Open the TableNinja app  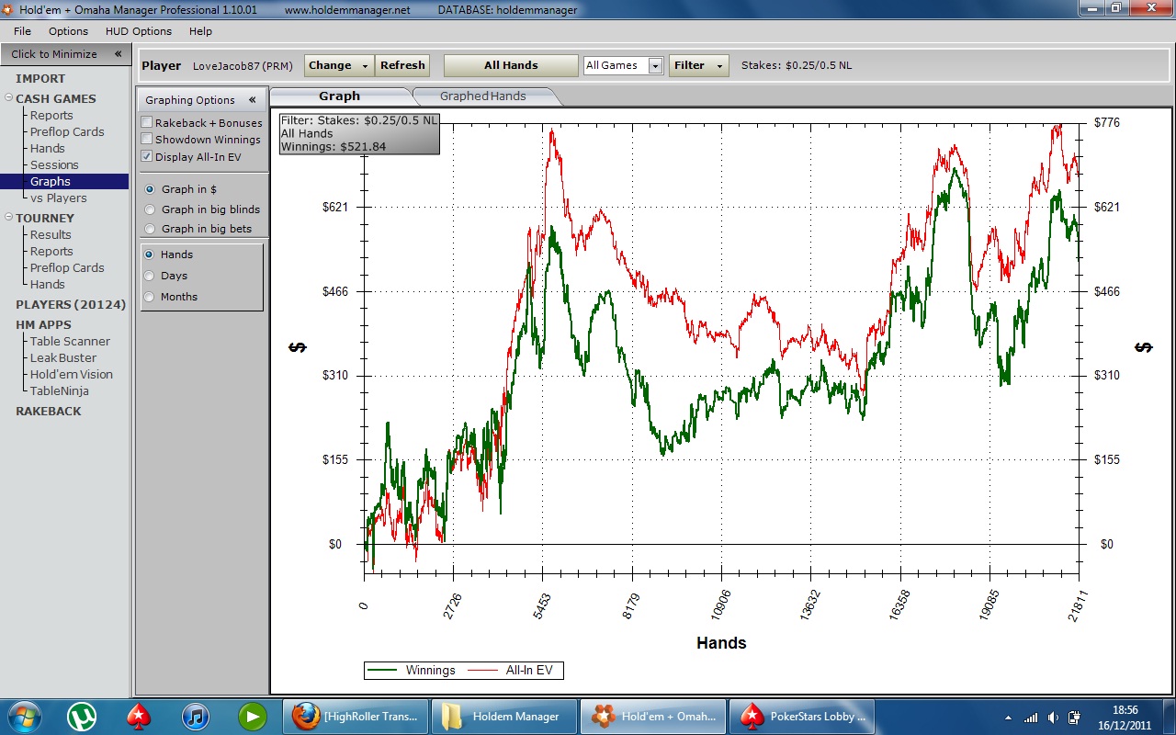click(x=60, y=390)
